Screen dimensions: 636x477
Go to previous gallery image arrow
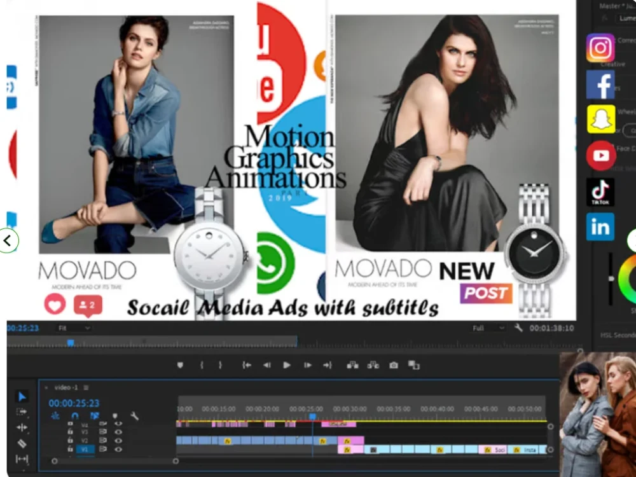tap(8, 240)
